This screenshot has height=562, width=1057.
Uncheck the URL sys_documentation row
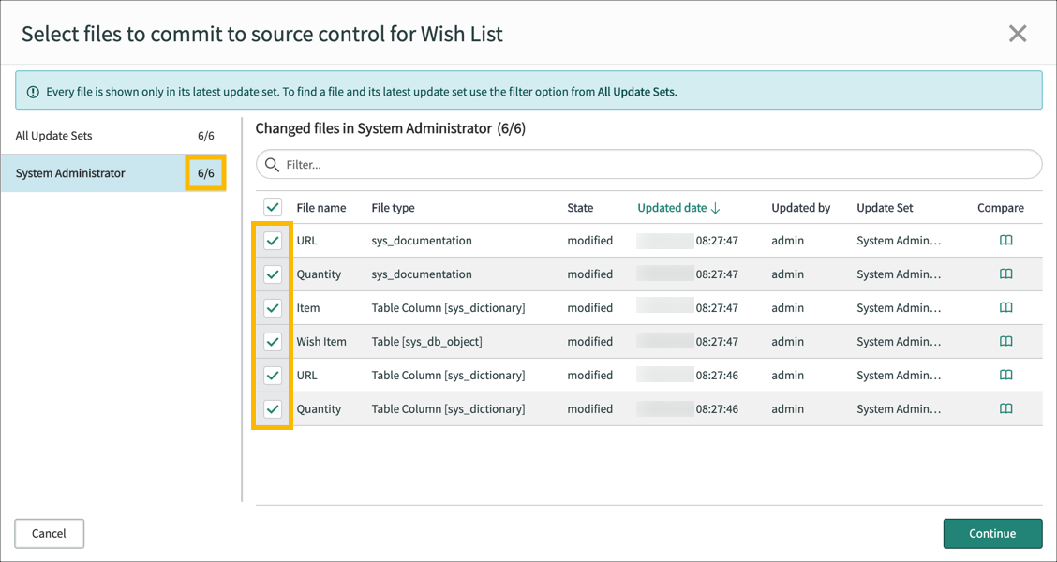click(273, 241)
